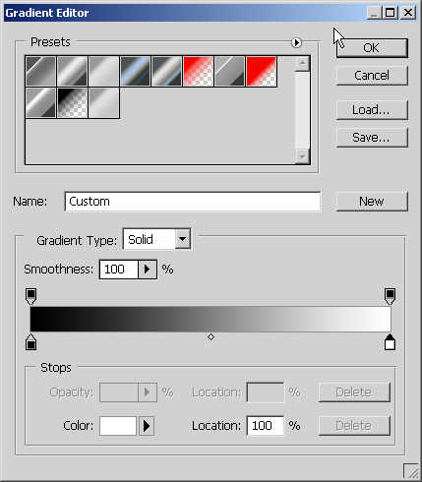
Task: Select the right opacity stop above gradient
Action: tap(390, 296)
